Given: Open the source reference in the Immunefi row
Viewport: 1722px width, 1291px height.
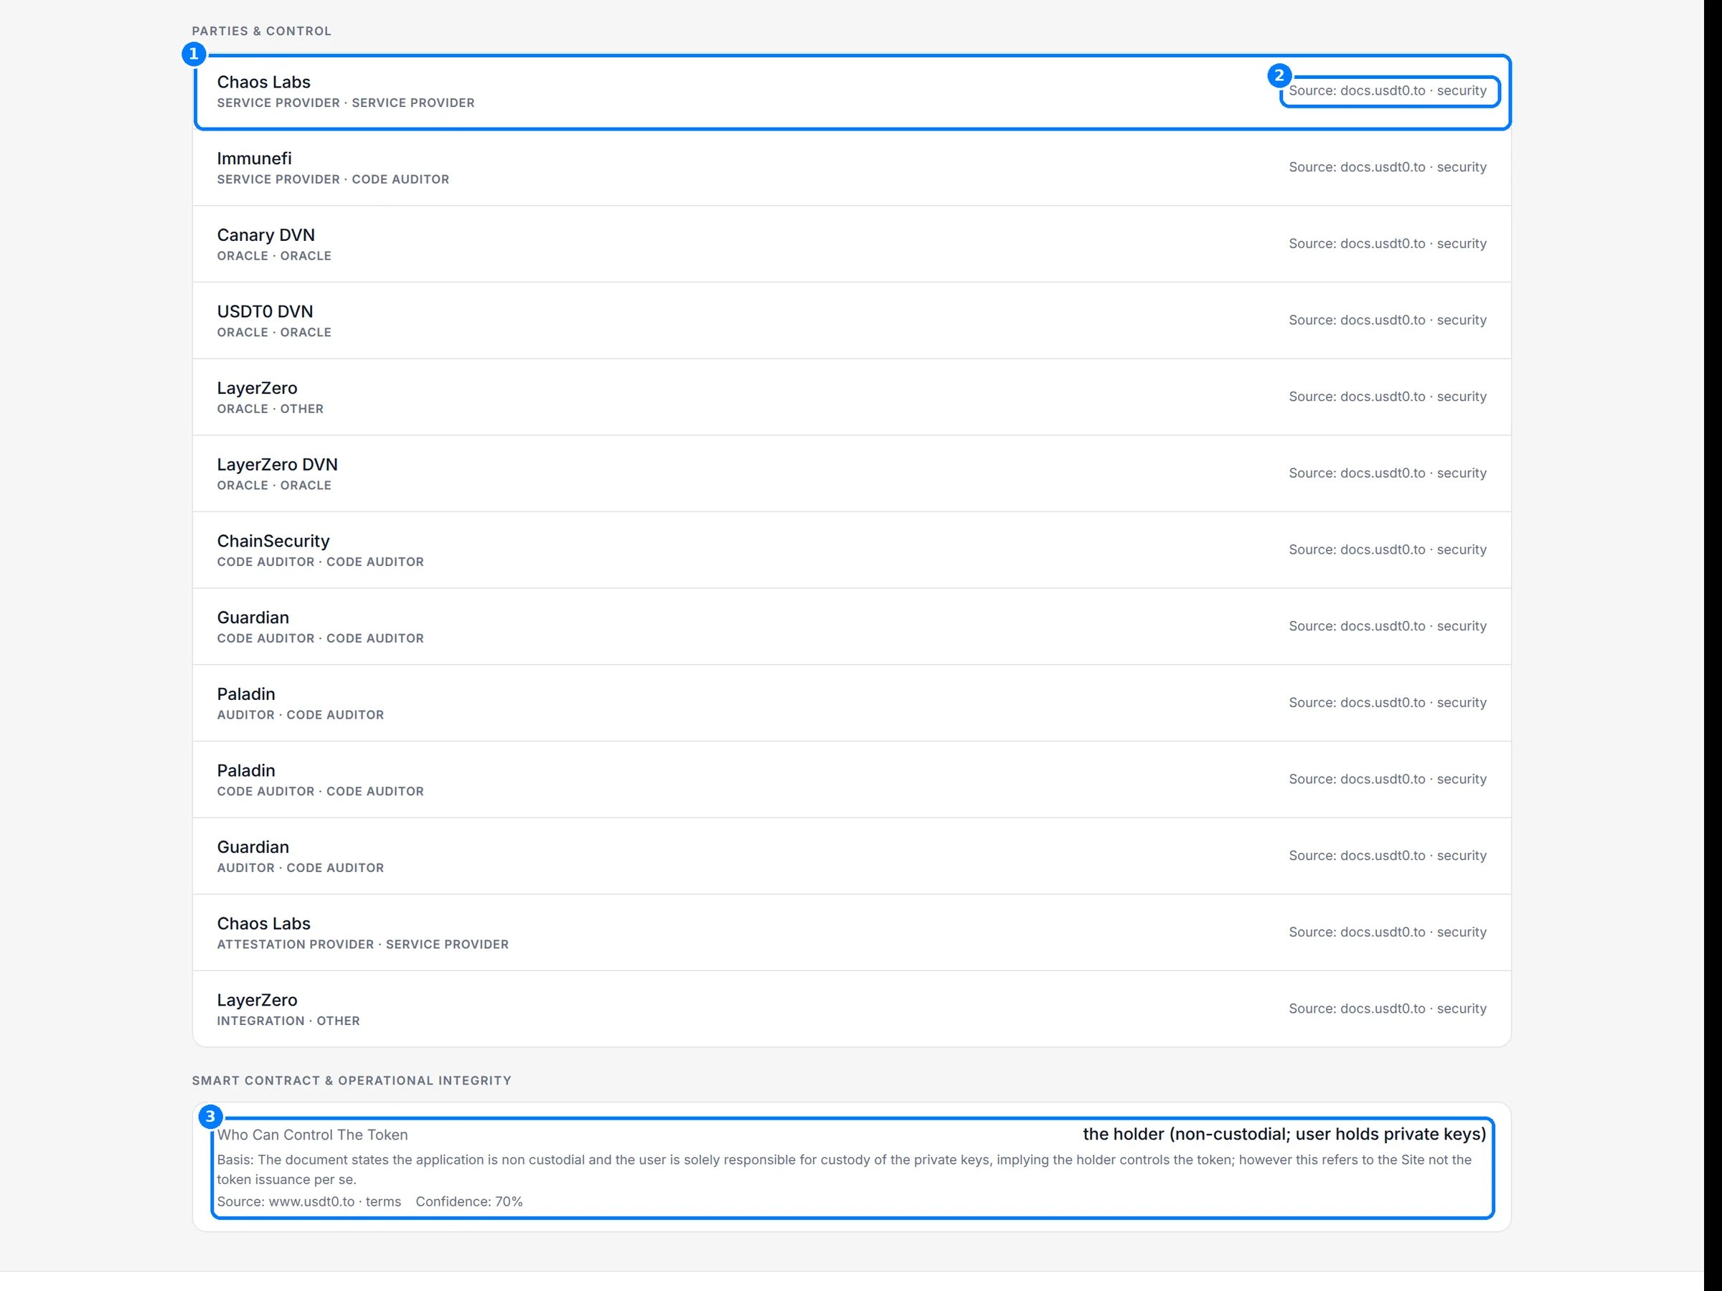Looking at the screenshot, I should click(1387, 166).
